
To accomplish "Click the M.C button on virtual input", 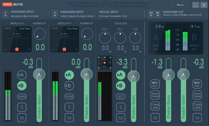I will tap(121, 96).
